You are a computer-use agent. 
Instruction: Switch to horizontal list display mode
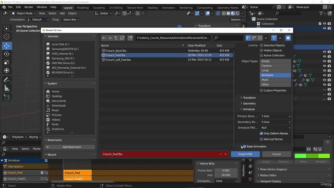click(x=254, y=38)
